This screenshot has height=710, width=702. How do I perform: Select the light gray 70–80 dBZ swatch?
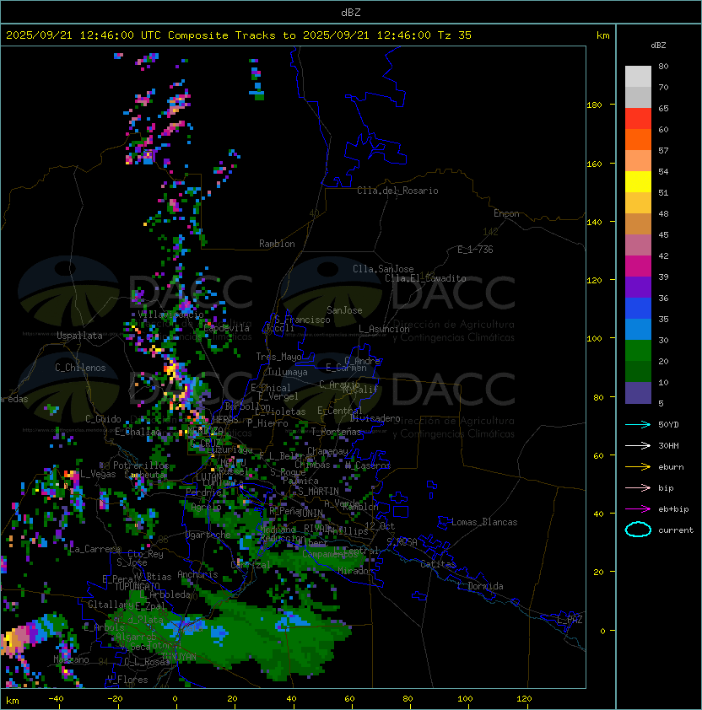(x=638, y=77)
